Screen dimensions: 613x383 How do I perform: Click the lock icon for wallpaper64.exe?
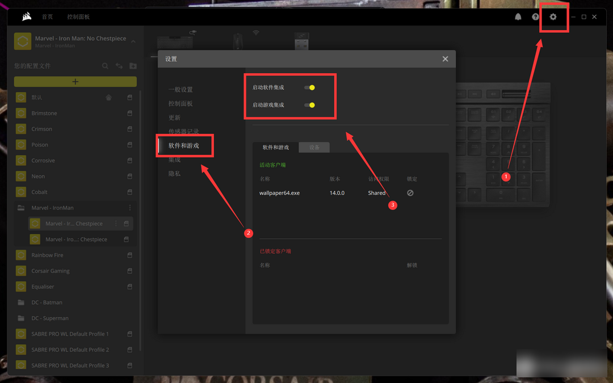pyautogui.click(x=410, y=193)
